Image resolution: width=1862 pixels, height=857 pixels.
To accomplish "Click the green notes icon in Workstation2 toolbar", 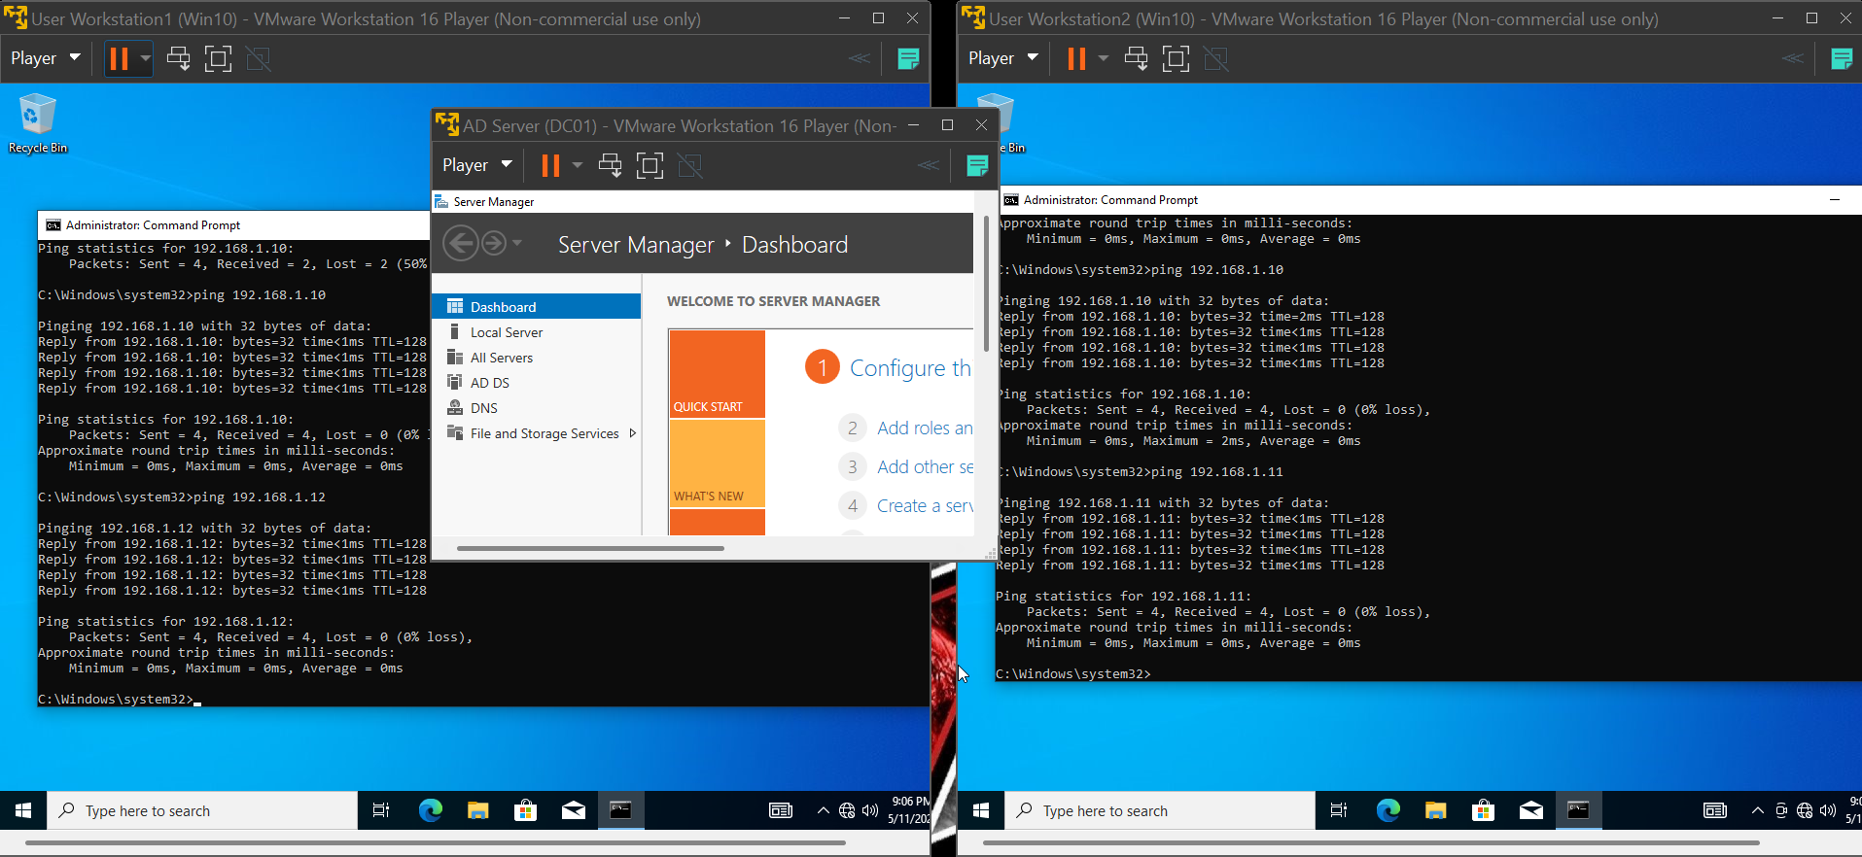I will coord(1841,58).
